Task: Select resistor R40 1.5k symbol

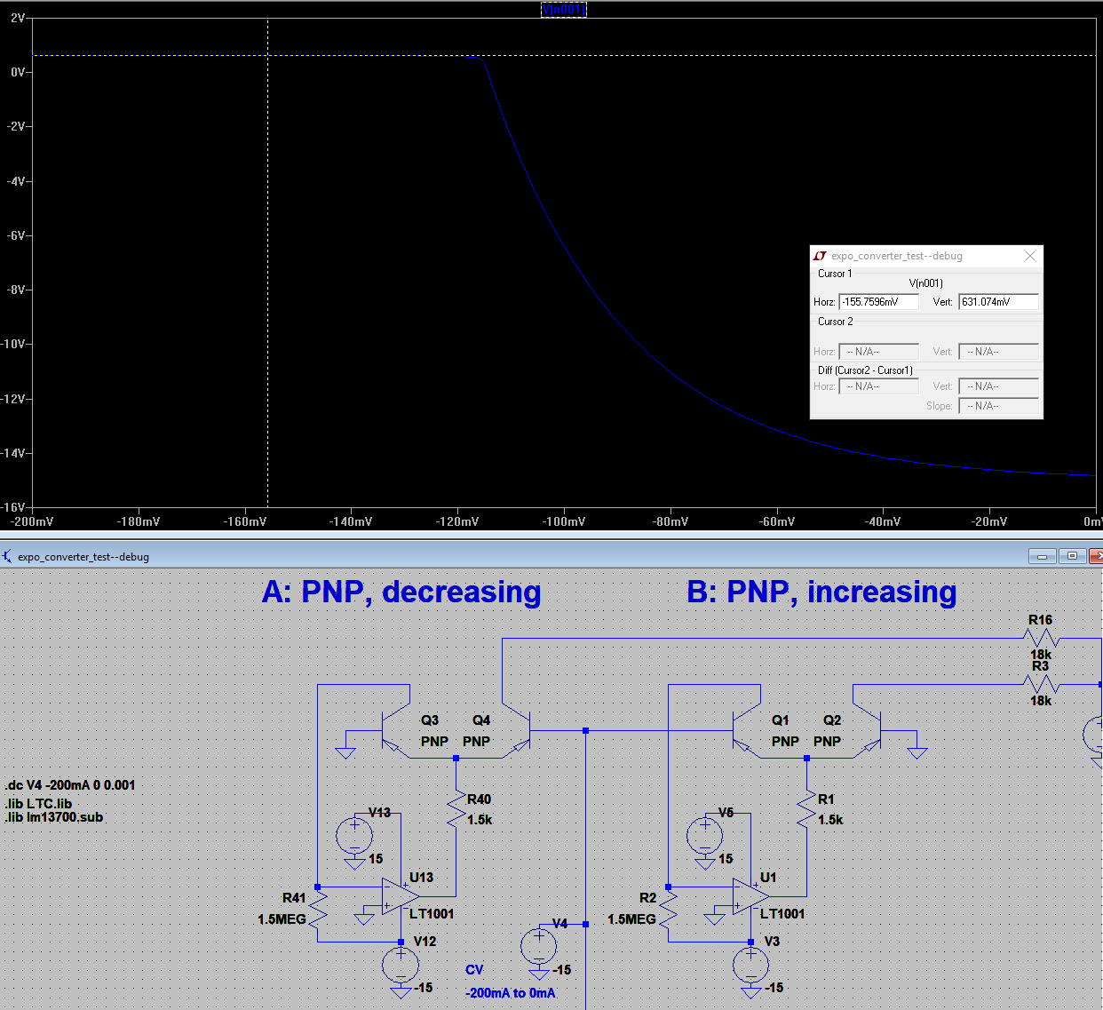Action: pos(457,808)
